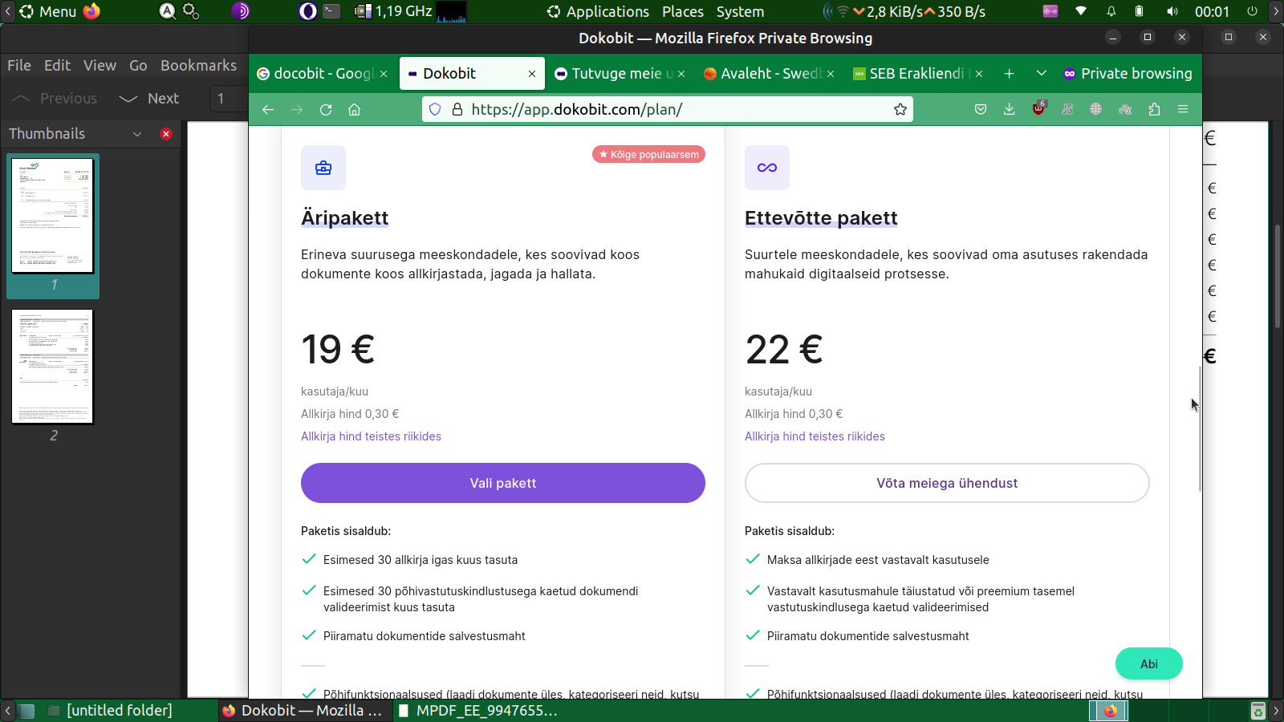Click uBlock Origin shield icon

(1038, 109)
